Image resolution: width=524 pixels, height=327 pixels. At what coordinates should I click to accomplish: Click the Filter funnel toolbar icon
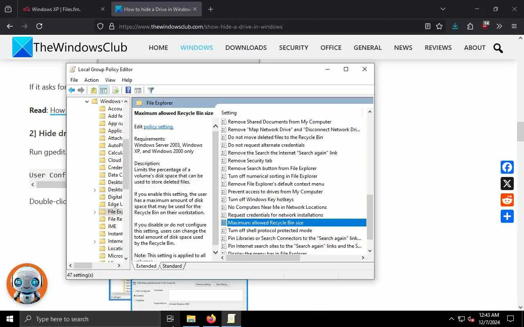(x=151, y=90)
